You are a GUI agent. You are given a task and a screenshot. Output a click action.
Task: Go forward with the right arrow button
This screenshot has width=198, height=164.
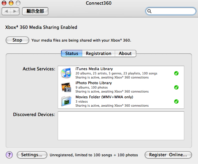pyautogui.click(x=15, y=11)
